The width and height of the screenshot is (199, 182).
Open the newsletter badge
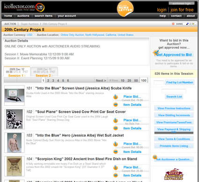pos(125,8)
